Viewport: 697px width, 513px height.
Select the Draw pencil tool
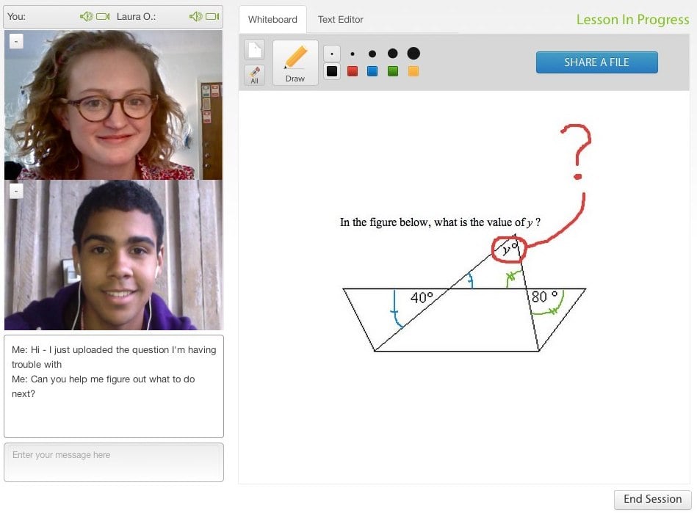tap(295, 62)
